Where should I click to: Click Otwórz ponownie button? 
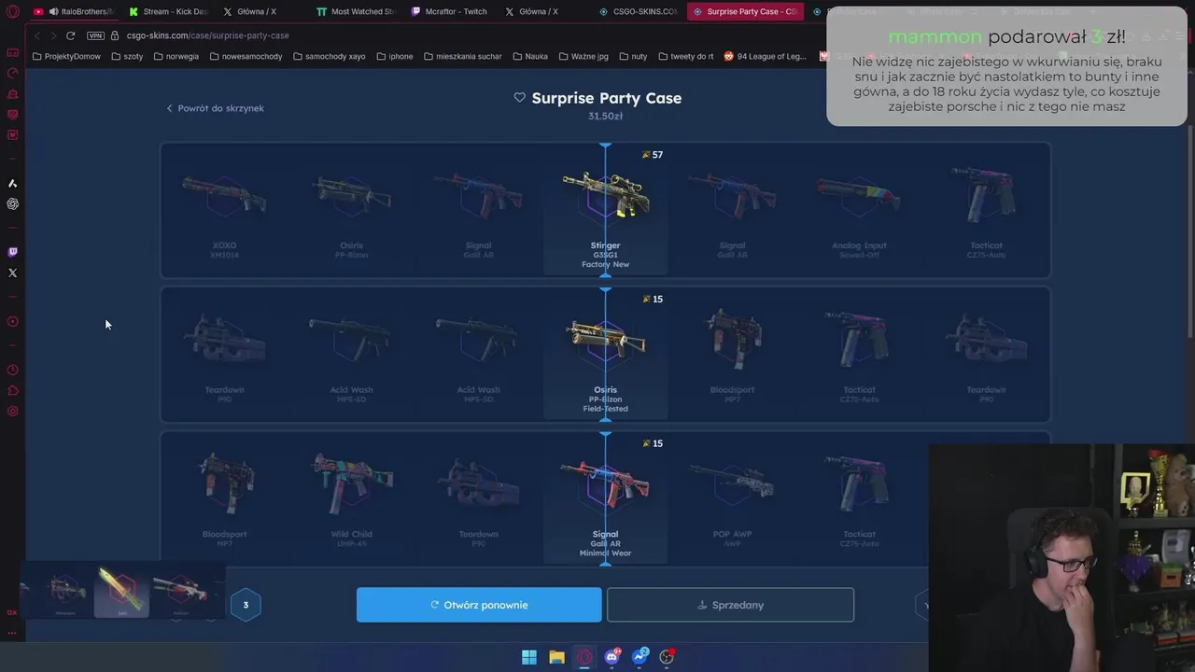click(479, 605)
